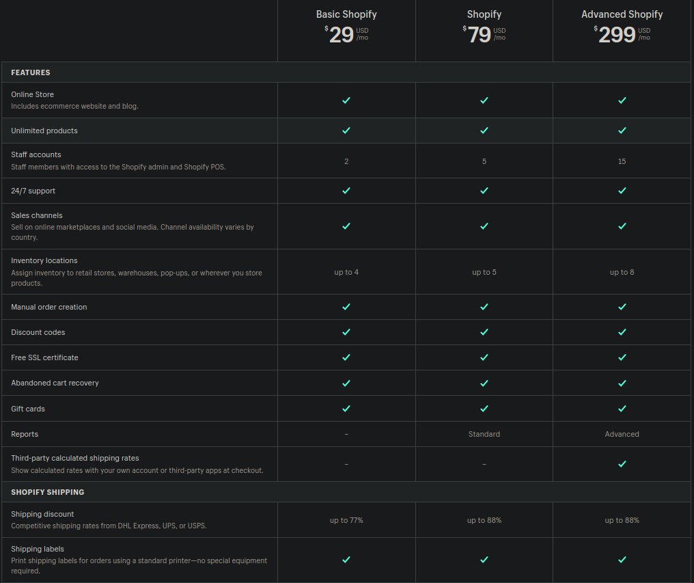Click Abandoned cart recovery checkmark under Shopify $79
The image size is (694, 583).
[x=484, y=383]
